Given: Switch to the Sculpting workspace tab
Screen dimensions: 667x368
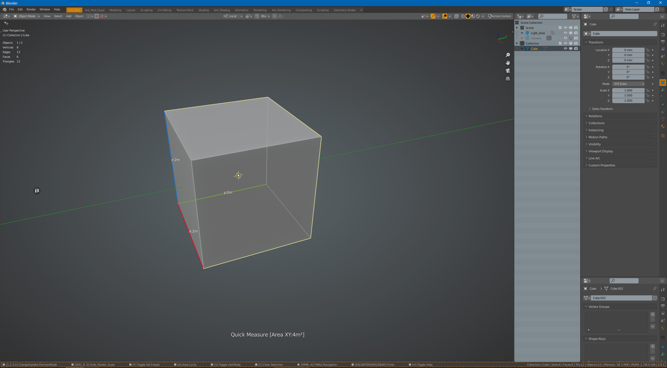Looking at the screenshot, I should pyautogui.click(x=146, y=10).
